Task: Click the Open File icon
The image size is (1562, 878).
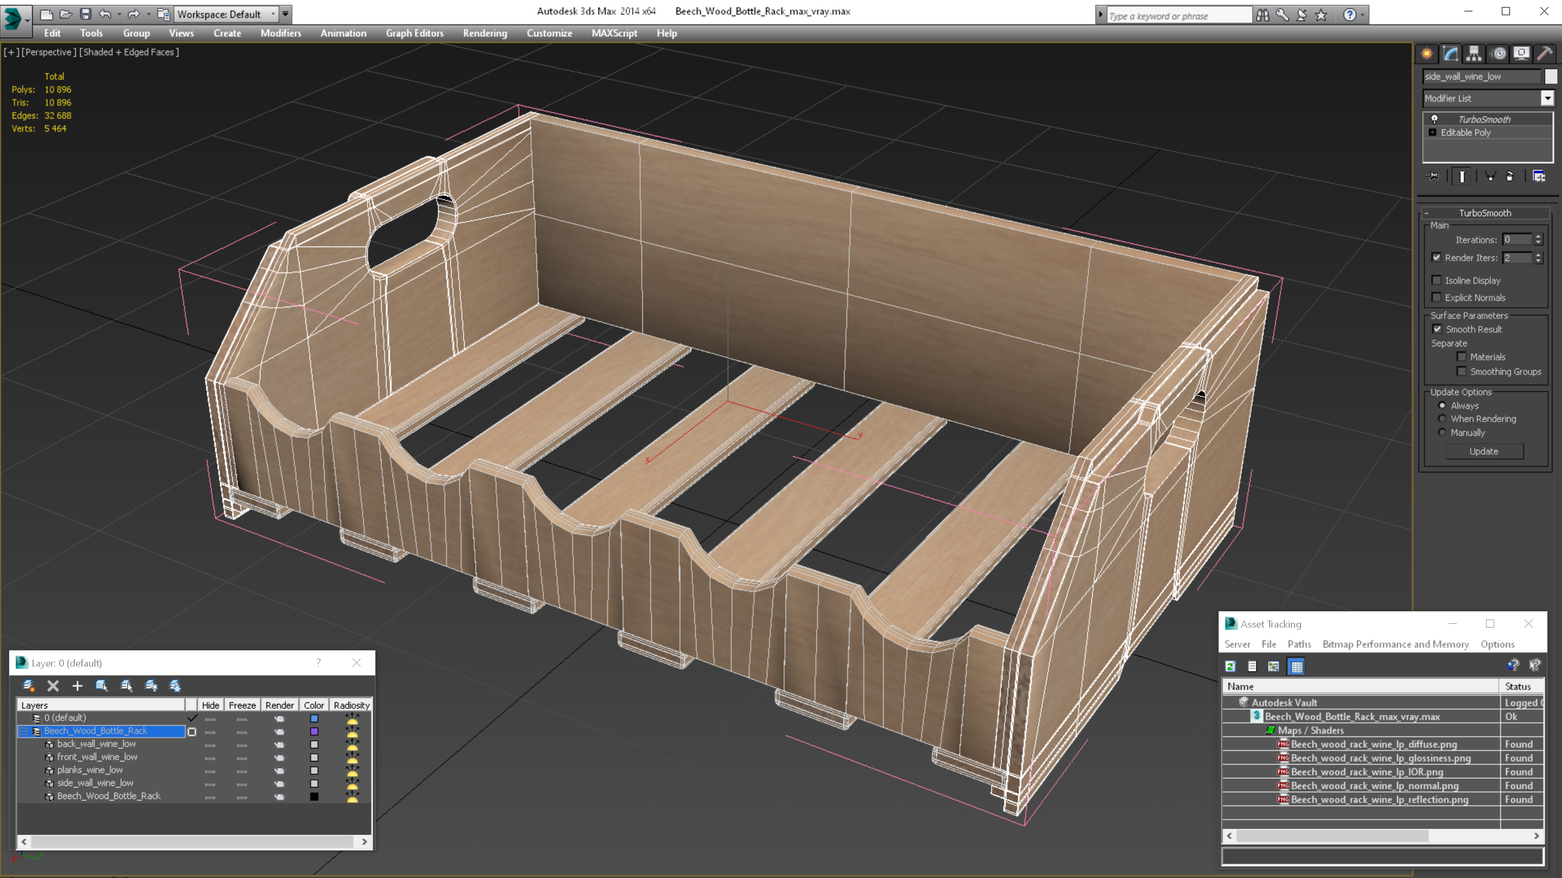Action: (66, 14)
